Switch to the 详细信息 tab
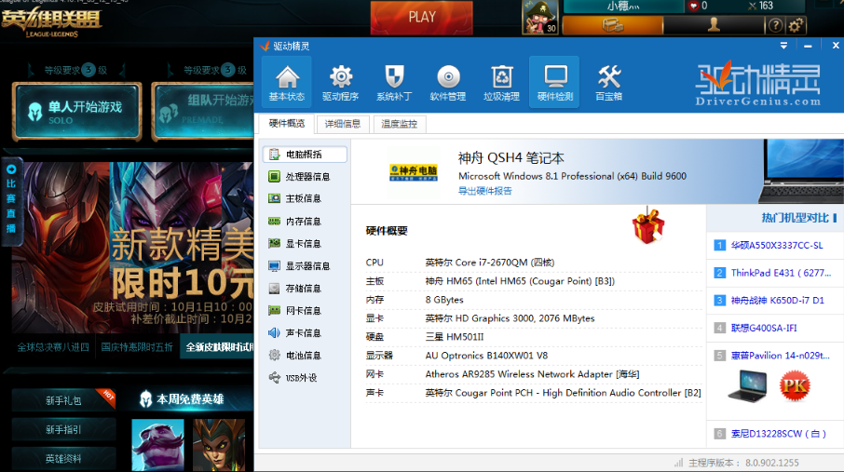Screen dimensions: 844x472 (343, 125)
